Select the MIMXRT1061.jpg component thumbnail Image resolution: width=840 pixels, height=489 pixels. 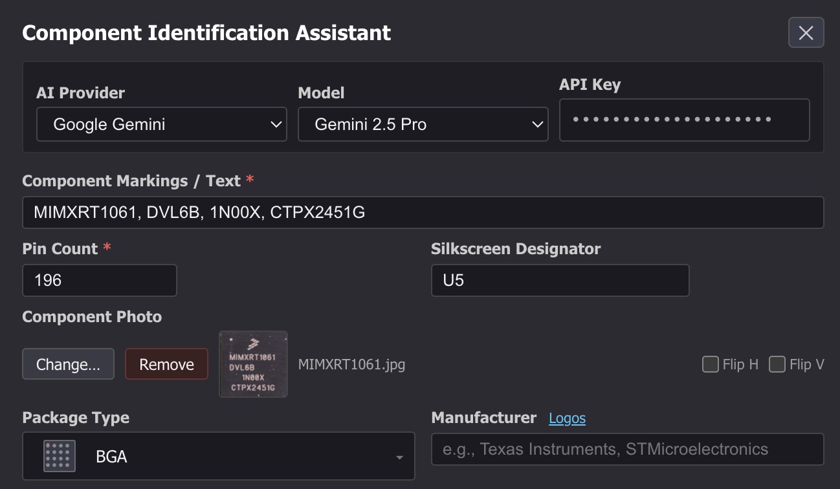(x=253, y=364)
